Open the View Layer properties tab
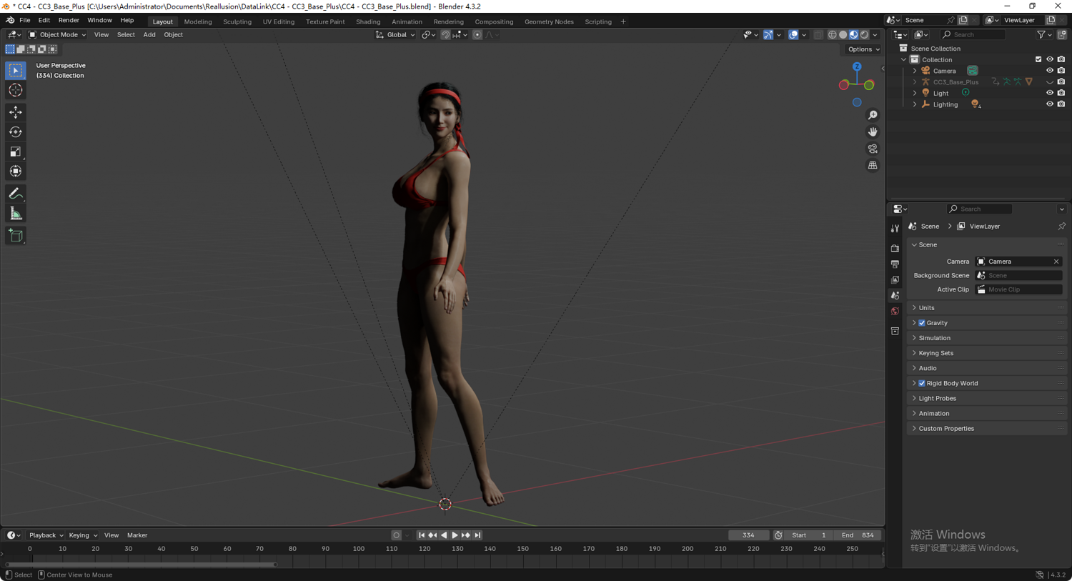Screen dimensions: 1072x581 coord(895,279)
